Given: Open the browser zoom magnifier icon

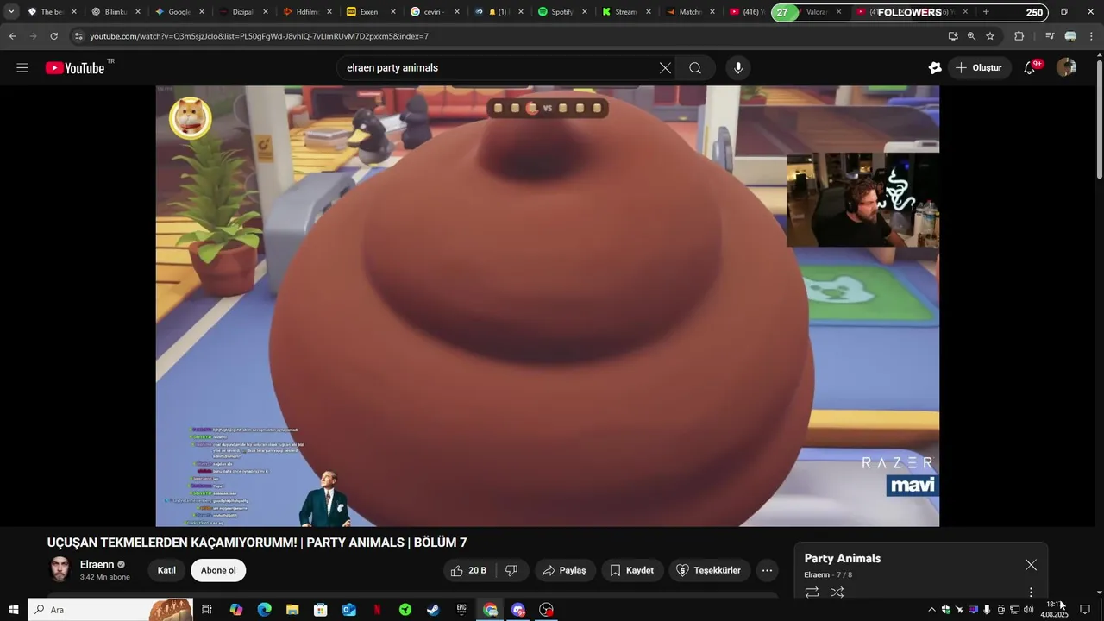Looking at the screenshot, I should click(971, 36).
